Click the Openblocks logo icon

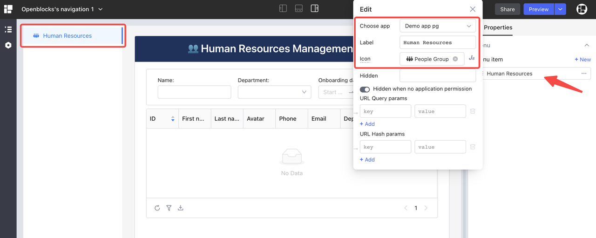[x=8, y=9]
